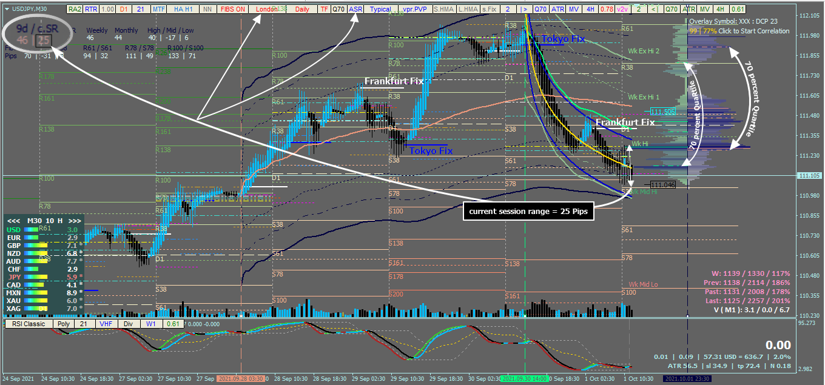
Task: Go to previous timeframe with <<< arrows
Action: (x=13, y=221)
